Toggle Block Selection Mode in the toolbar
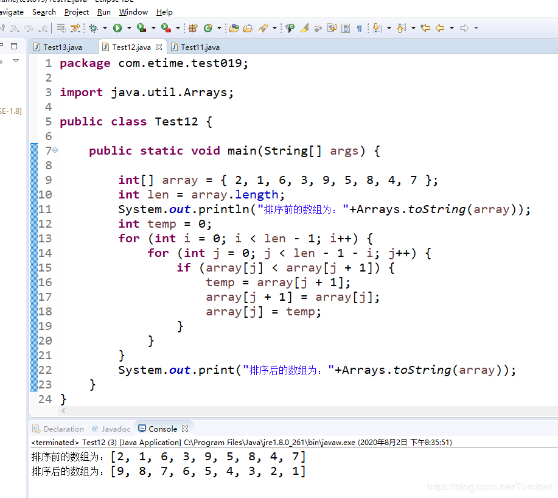558x498 pixels. pyautogui.click(x=346, y=28)
